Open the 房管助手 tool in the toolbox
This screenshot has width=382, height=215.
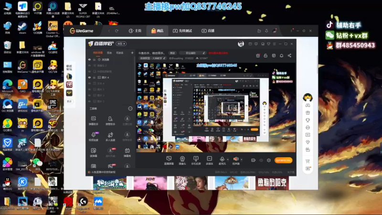(110, 121)
